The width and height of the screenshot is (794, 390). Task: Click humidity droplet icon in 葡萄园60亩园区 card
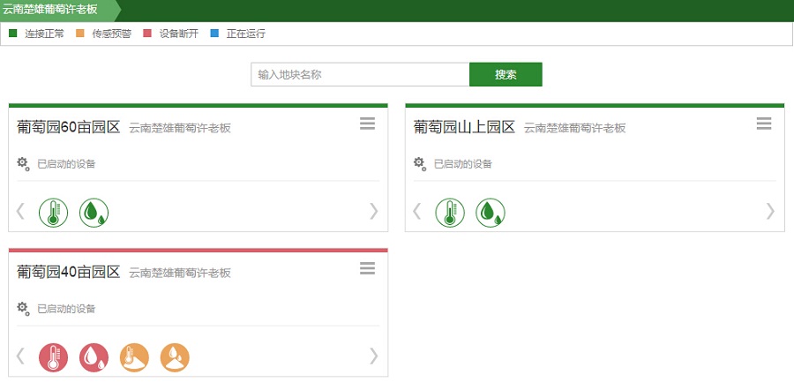tap(94, 213)
